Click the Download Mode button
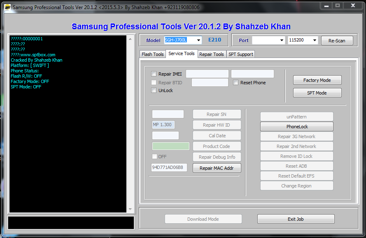Screen dimensions: 366x238 point(203,219)
